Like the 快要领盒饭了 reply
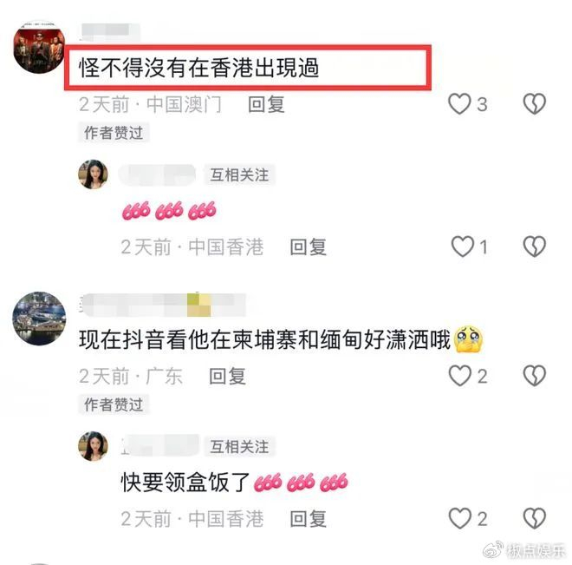 click(x=459, y=518)
